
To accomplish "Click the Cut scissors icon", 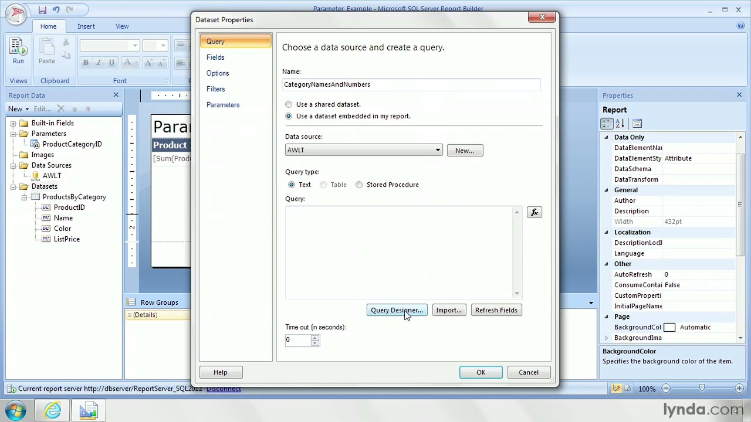I will pos(66,42).
